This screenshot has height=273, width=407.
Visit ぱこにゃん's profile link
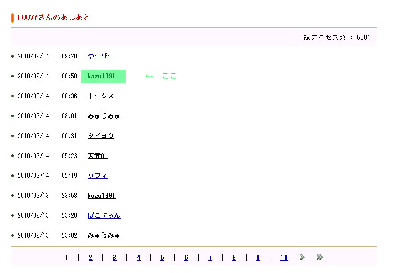(104, 215)
